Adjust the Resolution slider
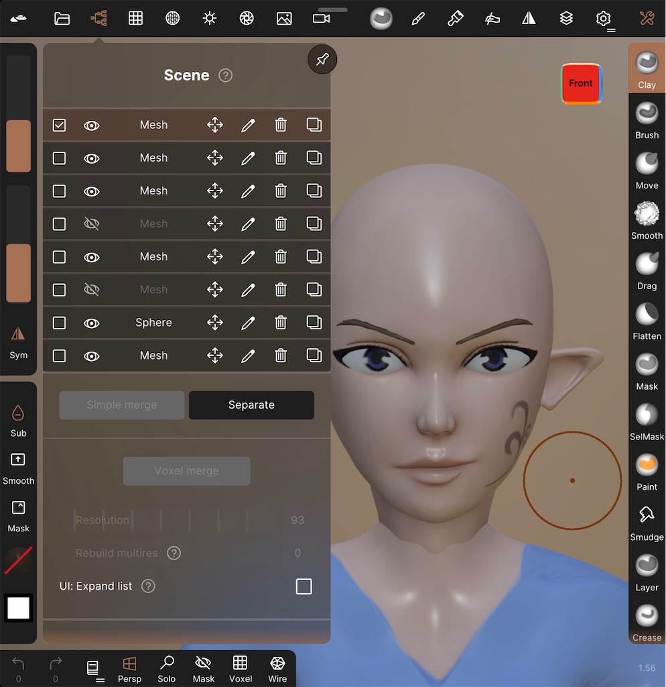 point(186,520)
